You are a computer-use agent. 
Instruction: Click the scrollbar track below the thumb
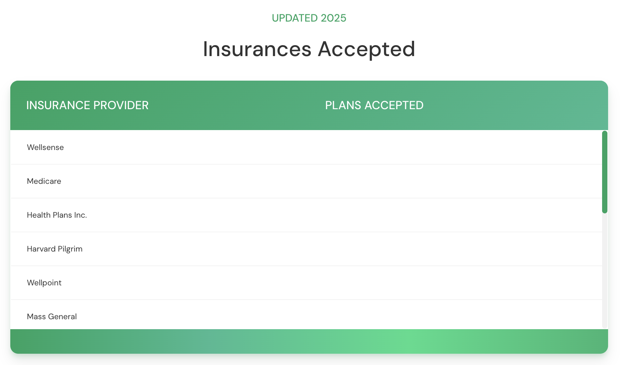coord(604,270)
